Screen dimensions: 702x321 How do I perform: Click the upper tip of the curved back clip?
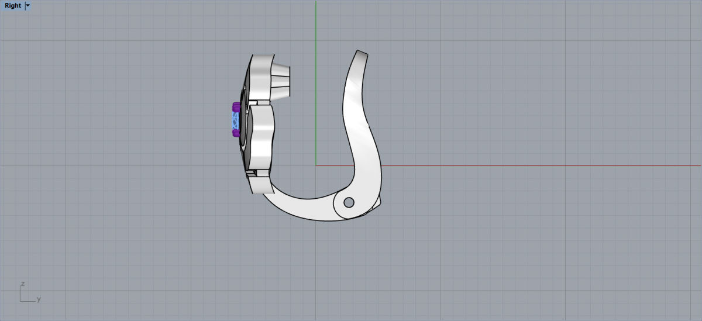[x=362, y=54]
